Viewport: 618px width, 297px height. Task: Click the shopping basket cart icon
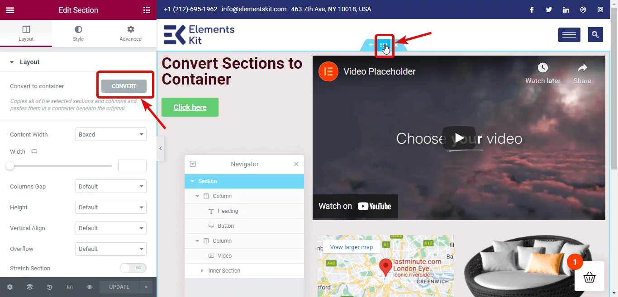tap(589, 278)
